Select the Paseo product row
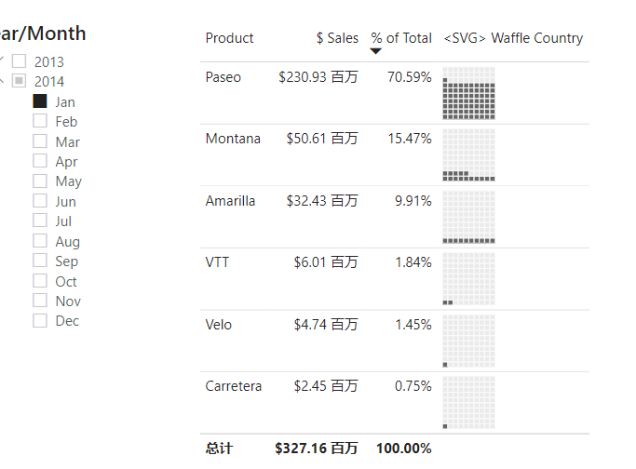Image resolution: width=636 pixels, height=469 pixels. coord(223,77)
